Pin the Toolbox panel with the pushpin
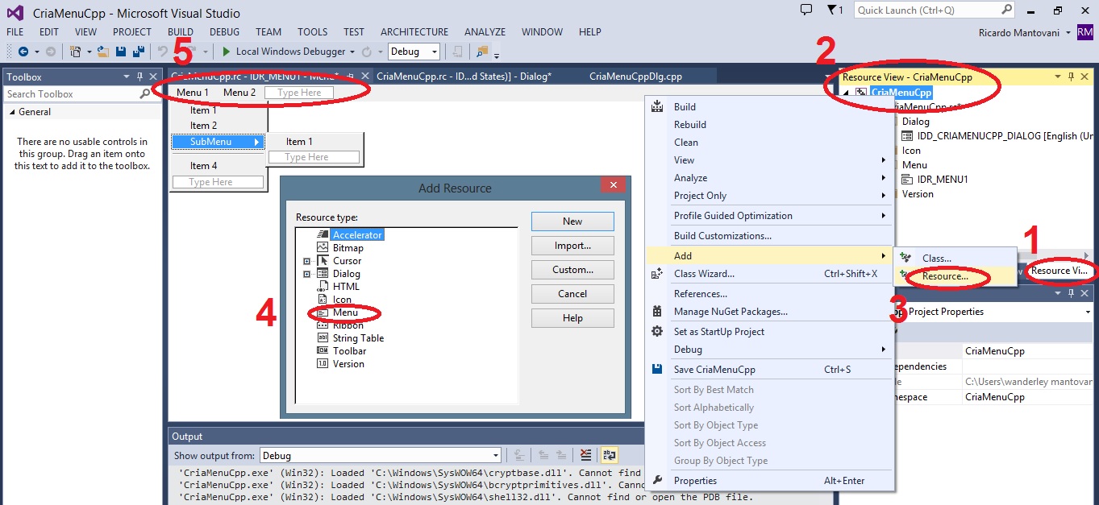 click(x=139, y=77)
